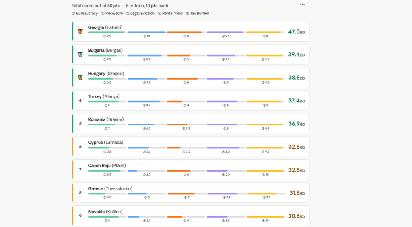
Task: Click Georgia's blue Price/sqm bar
Action: [146, 33]
